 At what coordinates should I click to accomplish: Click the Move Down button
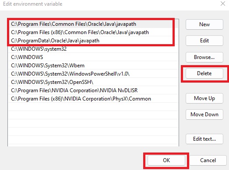(x=204, y=114)
